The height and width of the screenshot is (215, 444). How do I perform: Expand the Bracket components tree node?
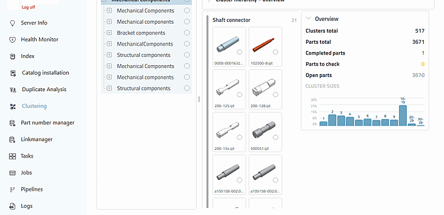click(x=110, y=33)
